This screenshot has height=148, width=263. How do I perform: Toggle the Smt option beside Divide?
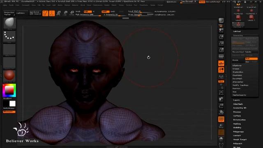click(x=251, y=58)
